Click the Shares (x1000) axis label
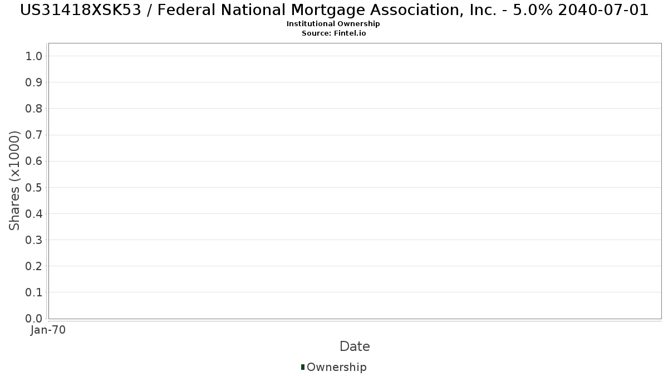The image size is (668, 376). (x=15, y=180)
